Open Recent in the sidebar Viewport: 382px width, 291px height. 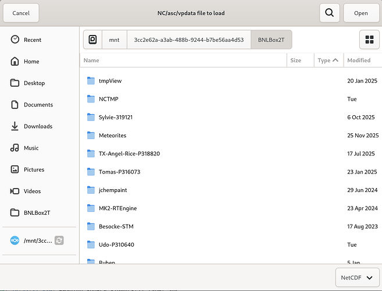click(x=33, y=40)
